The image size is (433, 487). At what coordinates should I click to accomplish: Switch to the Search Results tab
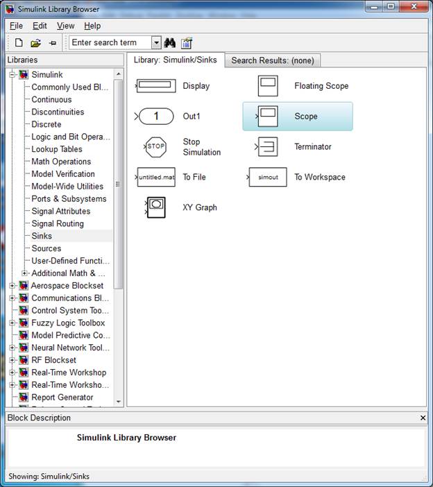tap(273, 60)
